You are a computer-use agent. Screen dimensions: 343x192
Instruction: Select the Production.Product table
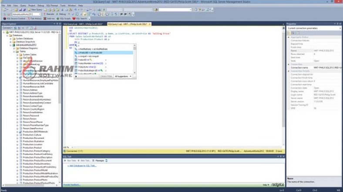pyautogui.click(x=32, y=148)
